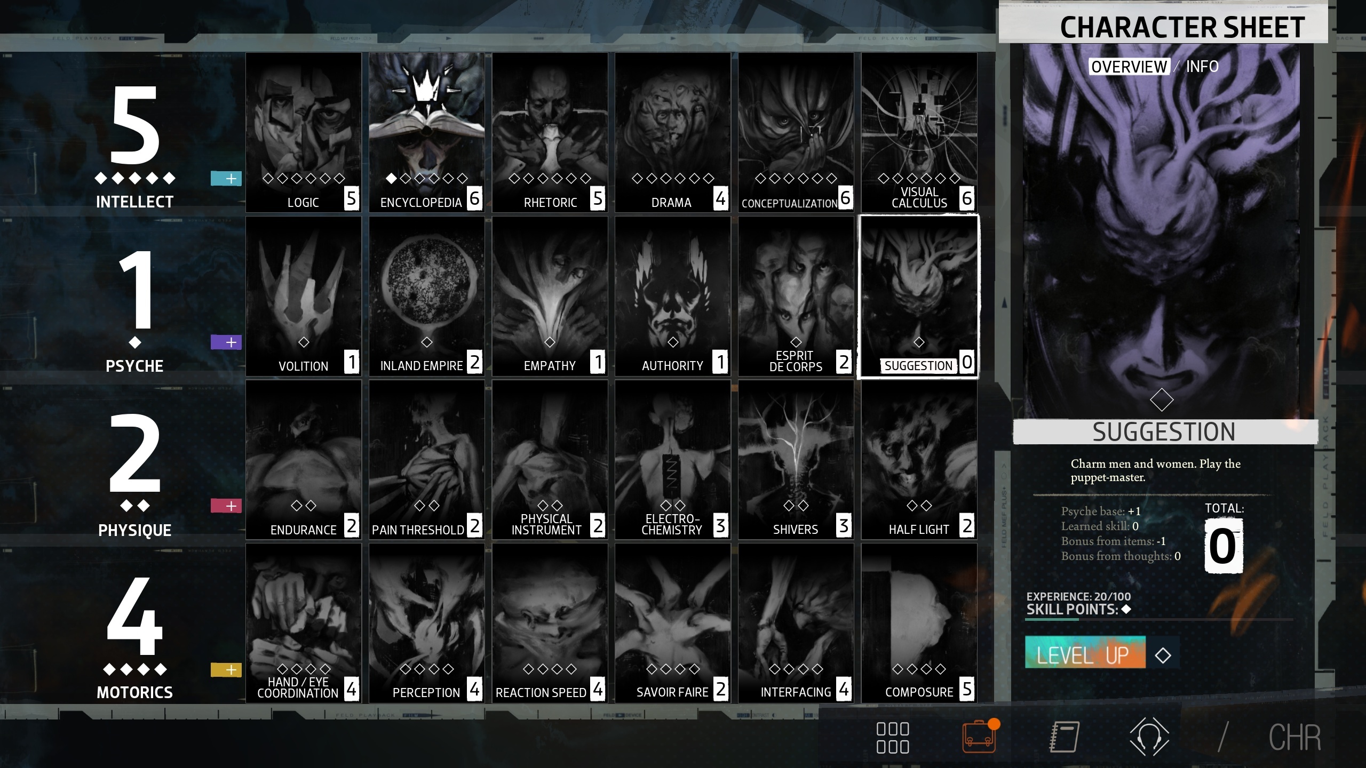The height and width of the screenshot is (768, 1366).
Task: Select the Savoir Faire skill card
Action: pos(673,623)
